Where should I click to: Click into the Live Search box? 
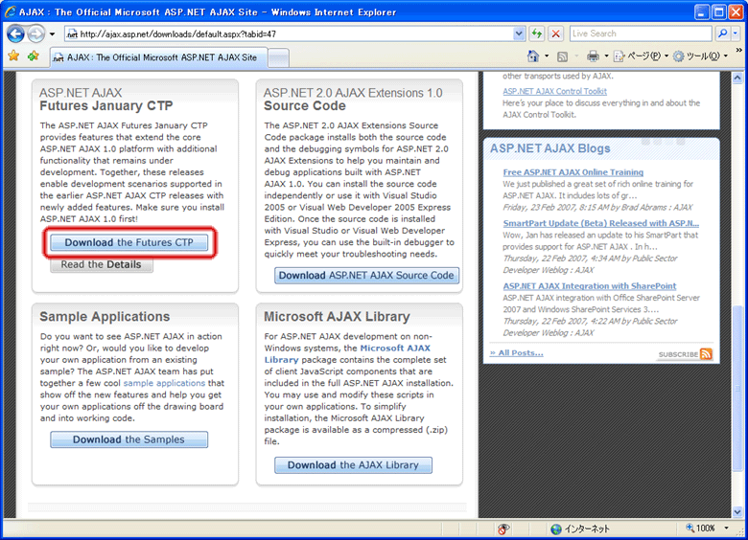(641, 34)
